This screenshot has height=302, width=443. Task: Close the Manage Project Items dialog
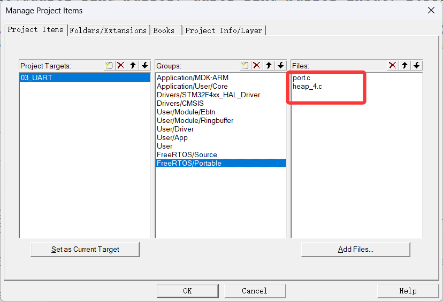coord(431,11)
